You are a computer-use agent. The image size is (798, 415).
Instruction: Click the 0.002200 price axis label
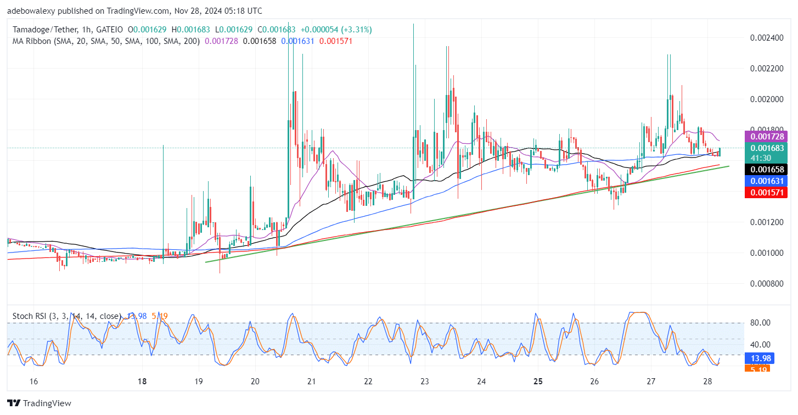click(x=766, y=69)
